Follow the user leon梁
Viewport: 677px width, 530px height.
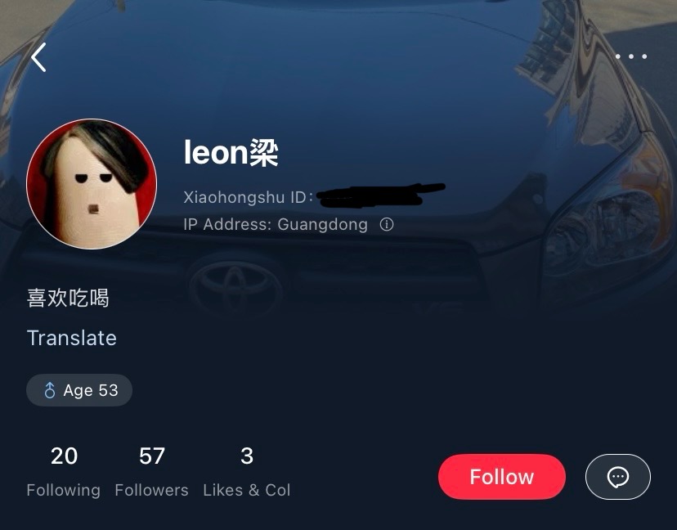[x=502, y=477]
